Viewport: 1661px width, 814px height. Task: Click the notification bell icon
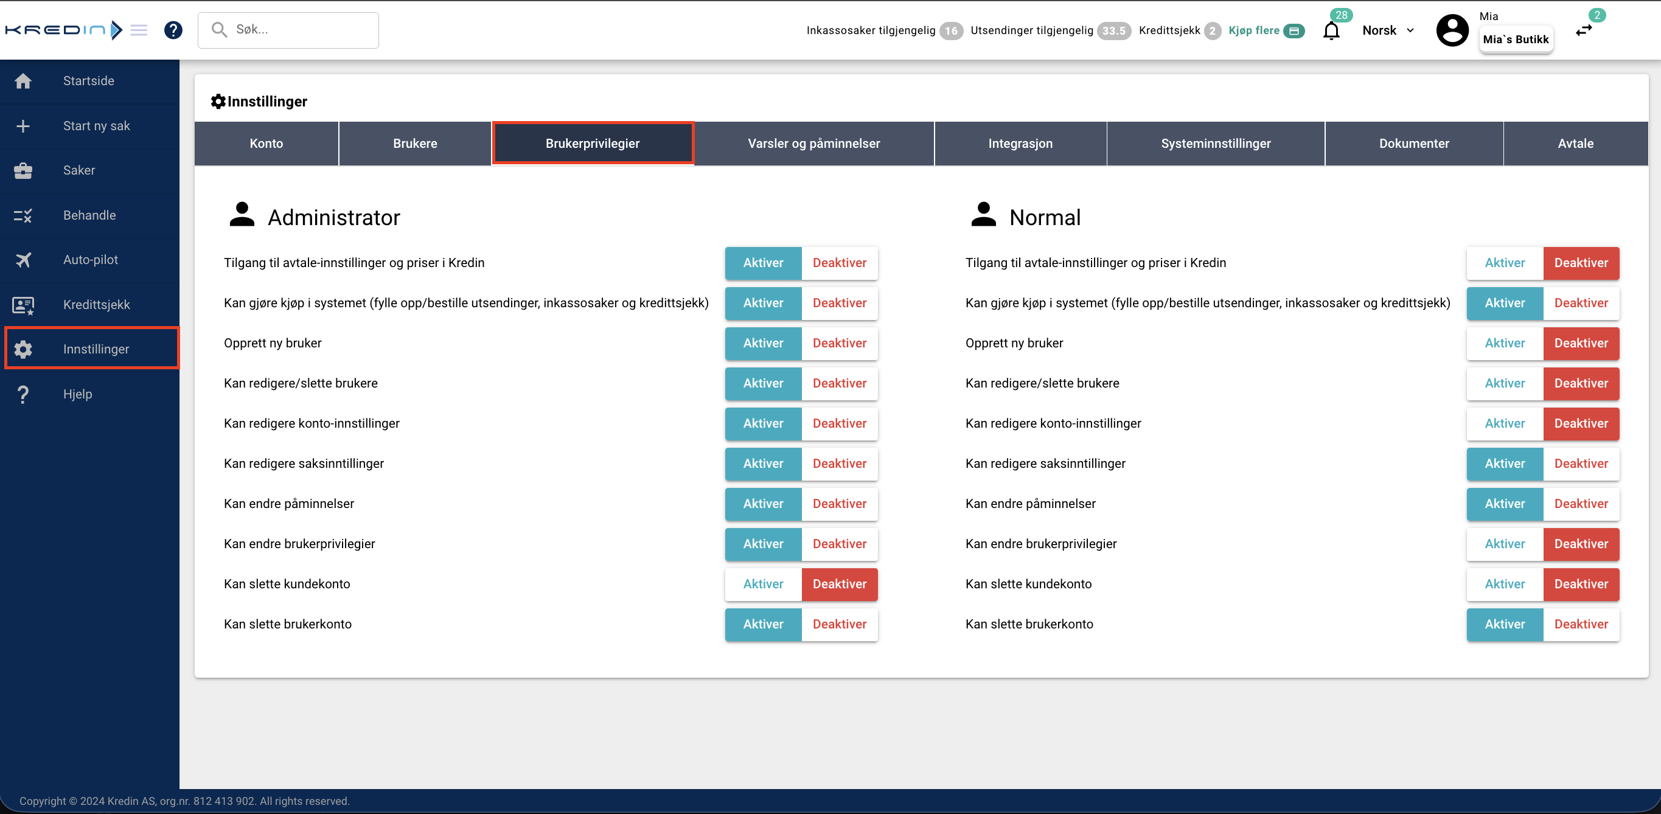click(1331, 30)
